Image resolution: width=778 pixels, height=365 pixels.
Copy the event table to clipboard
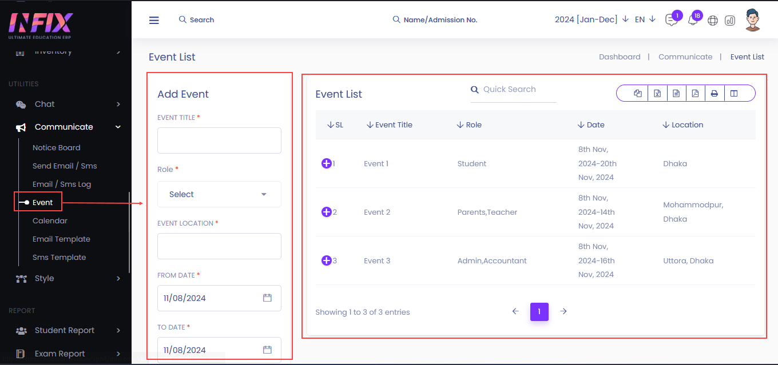click(638, 94)
